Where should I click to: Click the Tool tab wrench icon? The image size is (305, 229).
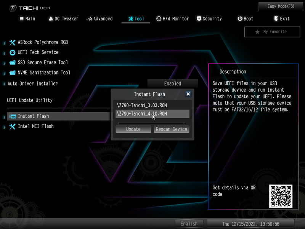[131, 19]
